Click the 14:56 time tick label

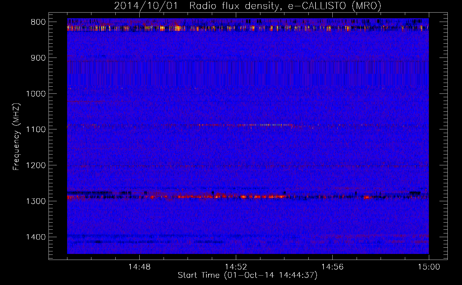pyautogui.click(x=332, y=267)
